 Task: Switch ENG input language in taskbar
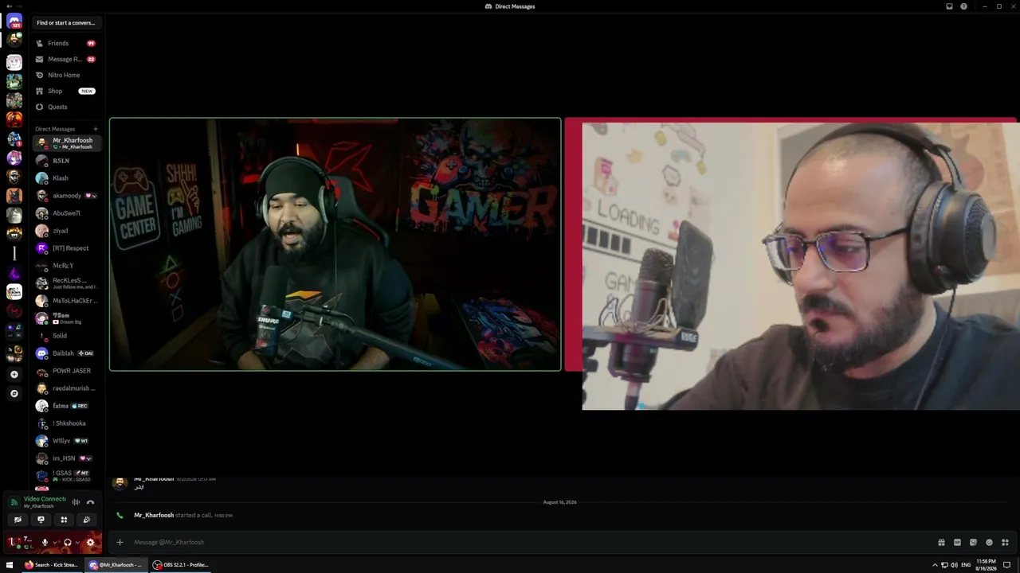pyautogui.click(x=966, y=565)
